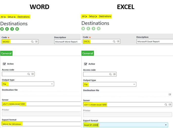
Task: Go to next record in EXCEL panel
Action: pyautogui.click(x=93, y=28)
